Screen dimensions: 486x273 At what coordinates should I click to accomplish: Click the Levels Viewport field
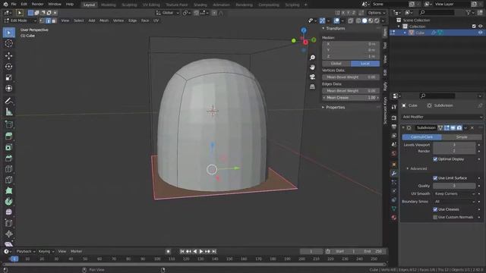click(454, 145)
